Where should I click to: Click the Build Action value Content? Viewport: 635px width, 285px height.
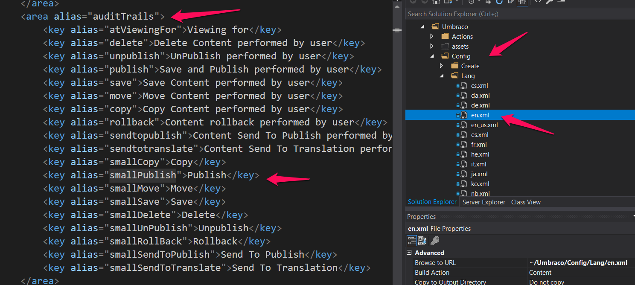click(x=540, y=272)
